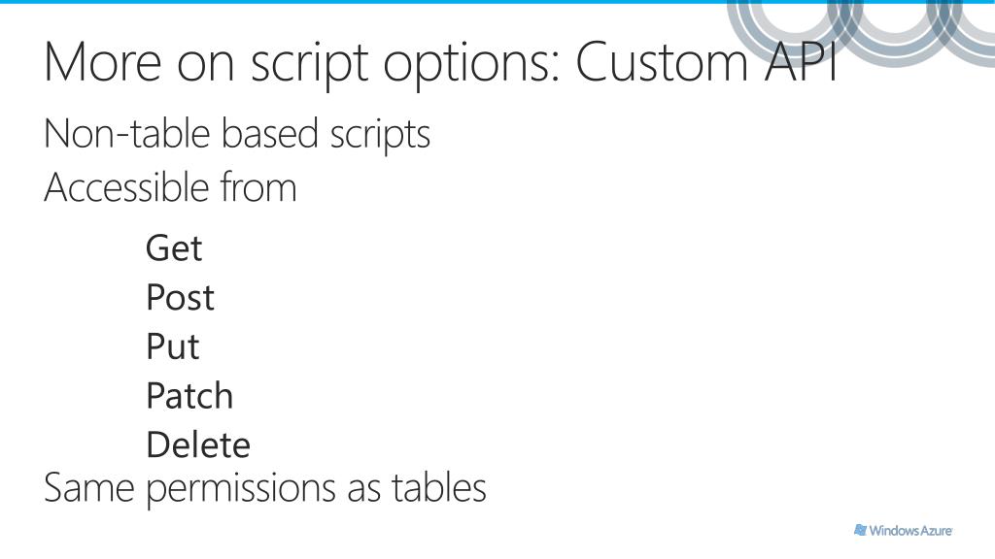Click the 'Custom API' text in title
Image resolution: width=995 pixels, height=559 pixels.
pos(706,62)
